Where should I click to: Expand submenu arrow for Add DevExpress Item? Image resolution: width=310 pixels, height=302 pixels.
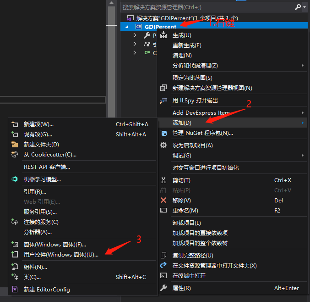(303, 113)
